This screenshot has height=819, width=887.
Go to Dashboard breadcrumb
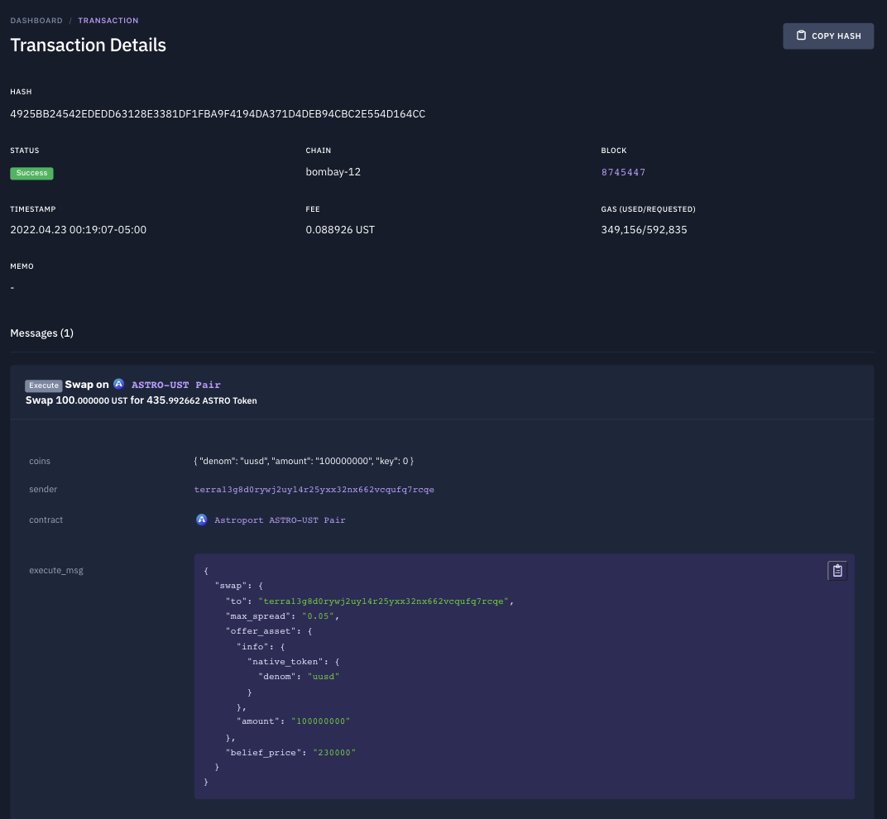coord(36,21)
